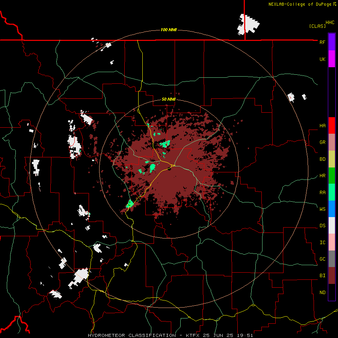This screenshot has width=338, height=338.
Task: Click the UK magenta legend swatch
Action: [332, 59]
